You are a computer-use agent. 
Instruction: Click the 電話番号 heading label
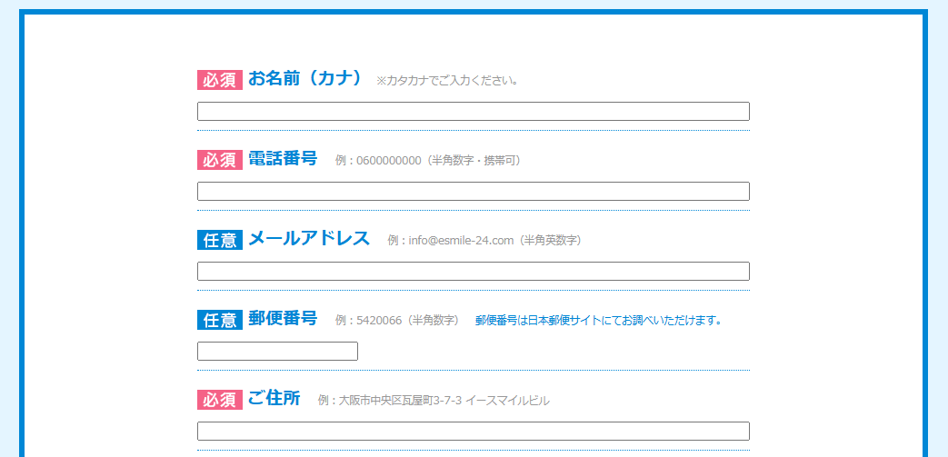[283, 159]
